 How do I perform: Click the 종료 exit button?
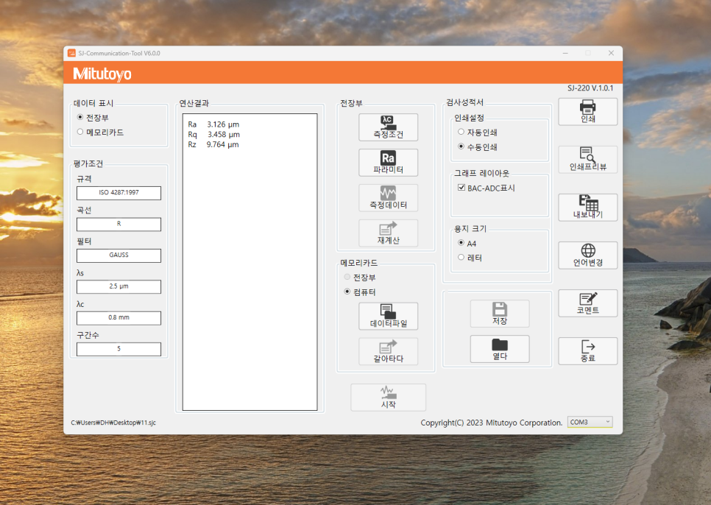coord(587,351)
